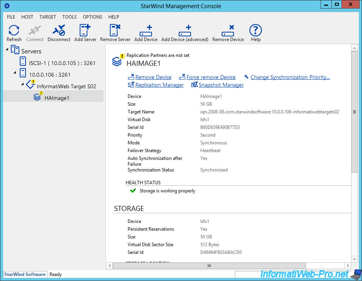
Task: Click the wrench icon beside Change Synchronization Priority
Action: (x=246, y=77)
